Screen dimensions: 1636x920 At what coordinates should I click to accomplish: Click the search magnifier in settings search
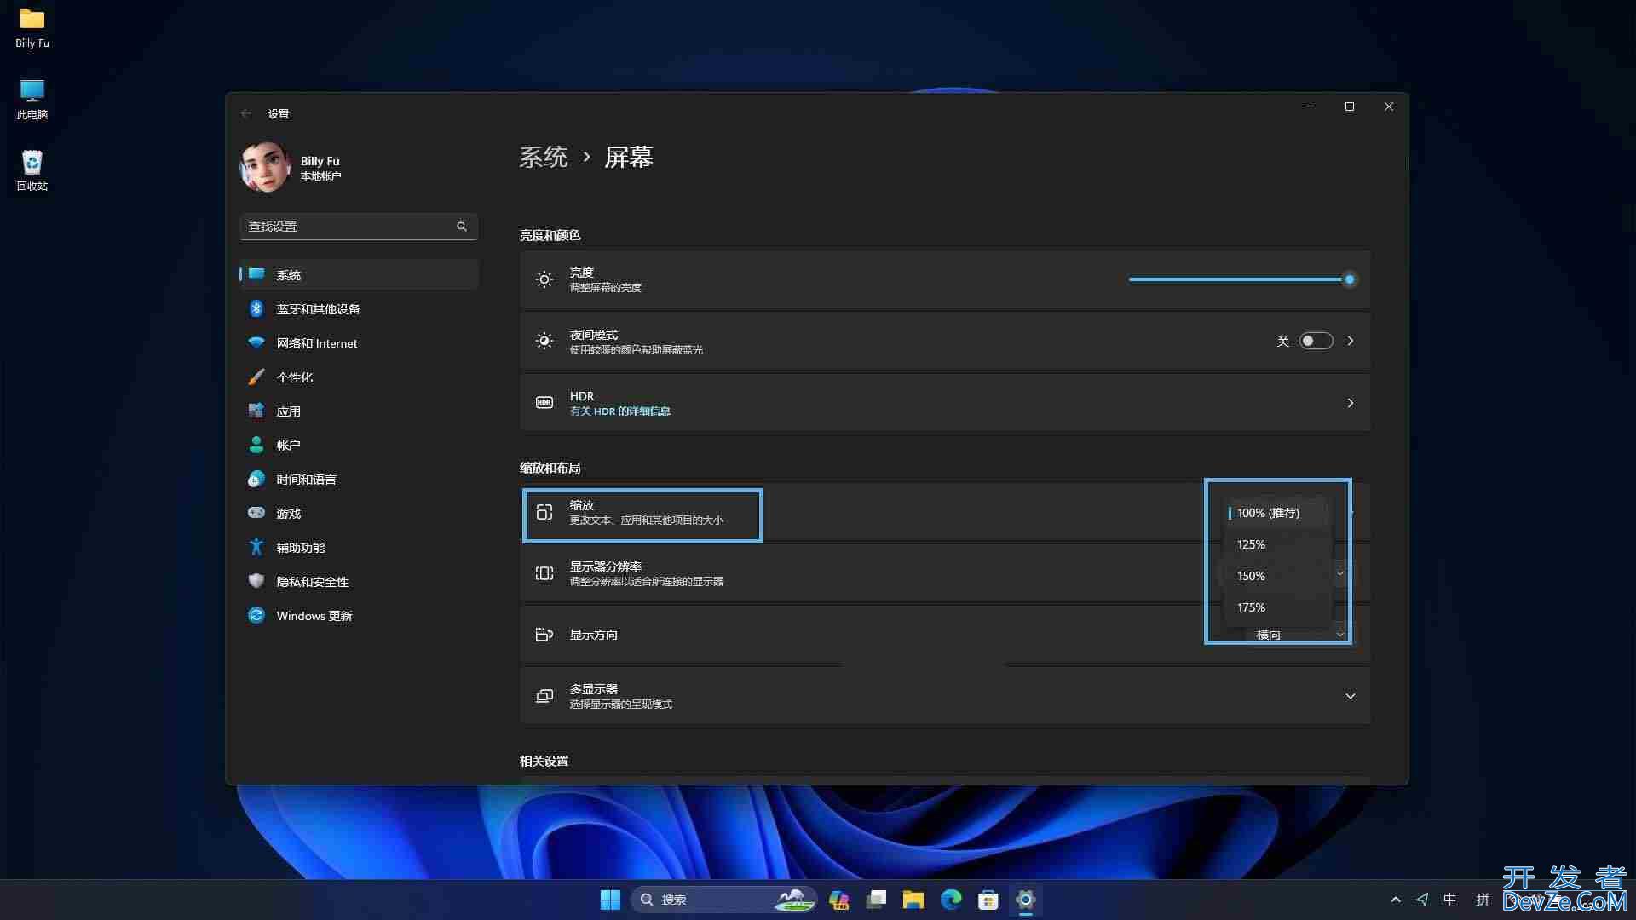(462, 227)
